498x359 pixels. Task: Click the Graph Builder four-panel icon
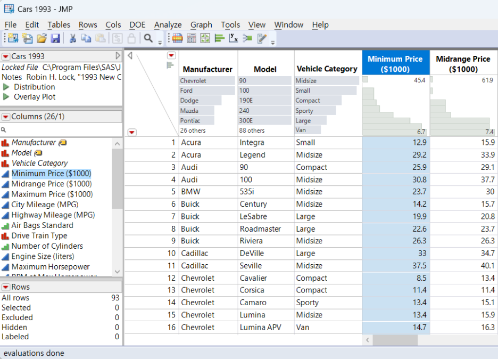tap(205, 38)
